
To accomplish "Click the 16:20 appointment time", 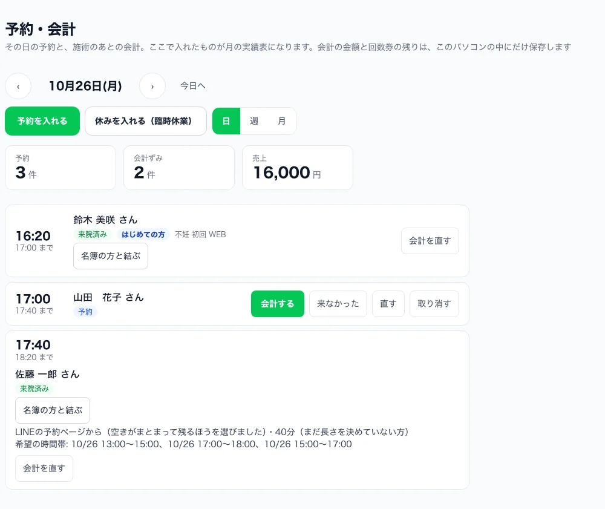I will pos(33,236).
